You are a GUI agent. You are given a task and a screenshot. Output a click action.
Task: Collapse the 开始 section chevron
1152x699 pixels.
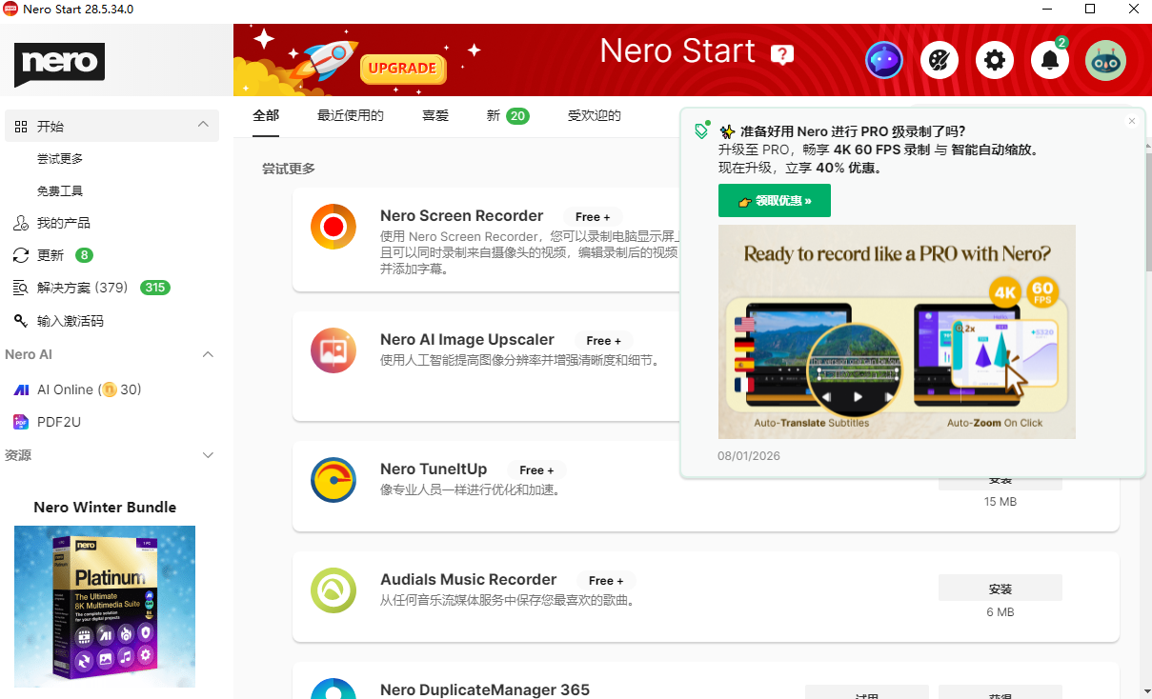point(203,126)
